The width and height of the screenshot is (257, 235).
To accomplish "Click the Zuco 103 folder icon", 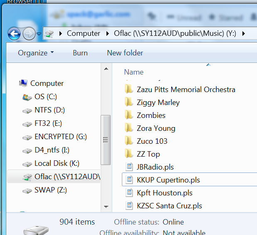I will click(x=128, y=140).
